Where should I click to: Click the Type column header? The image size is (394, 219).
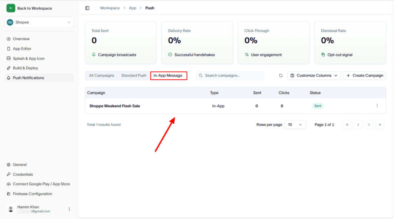coord(214,93)
